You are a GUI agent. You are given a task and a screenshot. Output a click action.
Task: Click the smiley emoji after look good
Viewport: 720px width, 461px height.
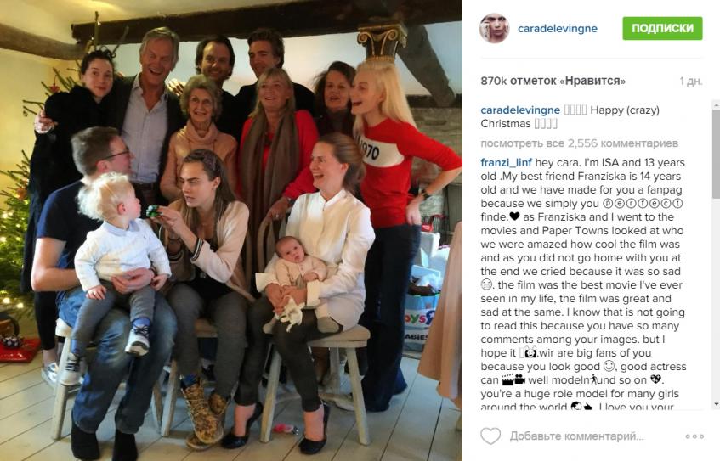pyautogui.click(x=609, y=366)
